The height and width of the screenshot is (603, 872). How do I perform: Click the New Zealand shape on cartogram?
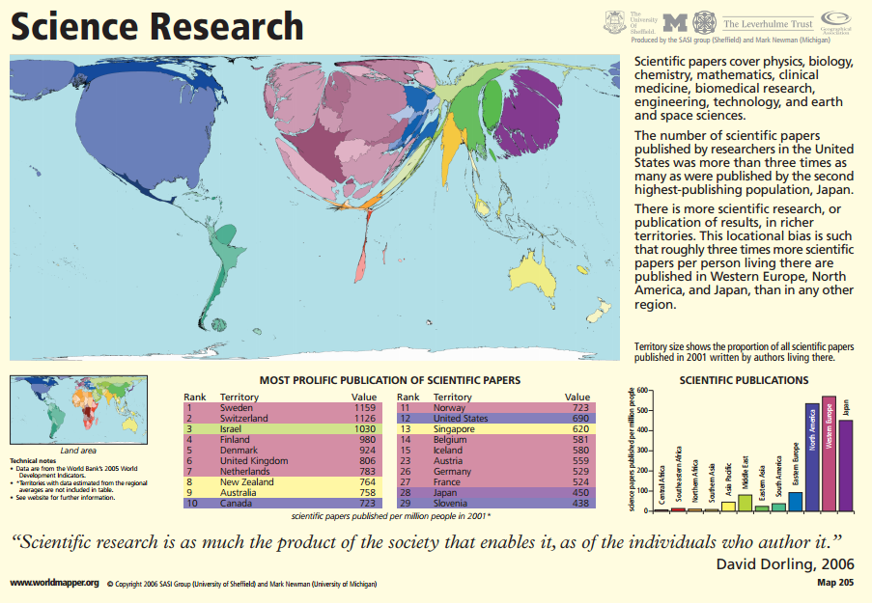[x=600, y=310]
